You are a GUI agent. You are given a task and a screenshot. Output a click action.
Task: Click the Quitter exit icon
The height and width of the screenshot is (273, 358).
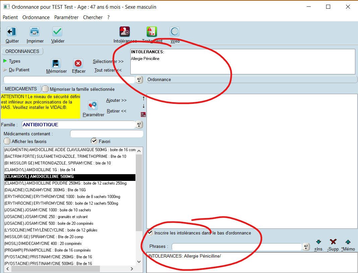pyautogui.click(x=12, y=32)
